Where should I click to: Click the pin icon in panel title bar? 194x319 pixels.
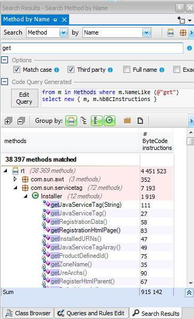click(x=180, y=8)
